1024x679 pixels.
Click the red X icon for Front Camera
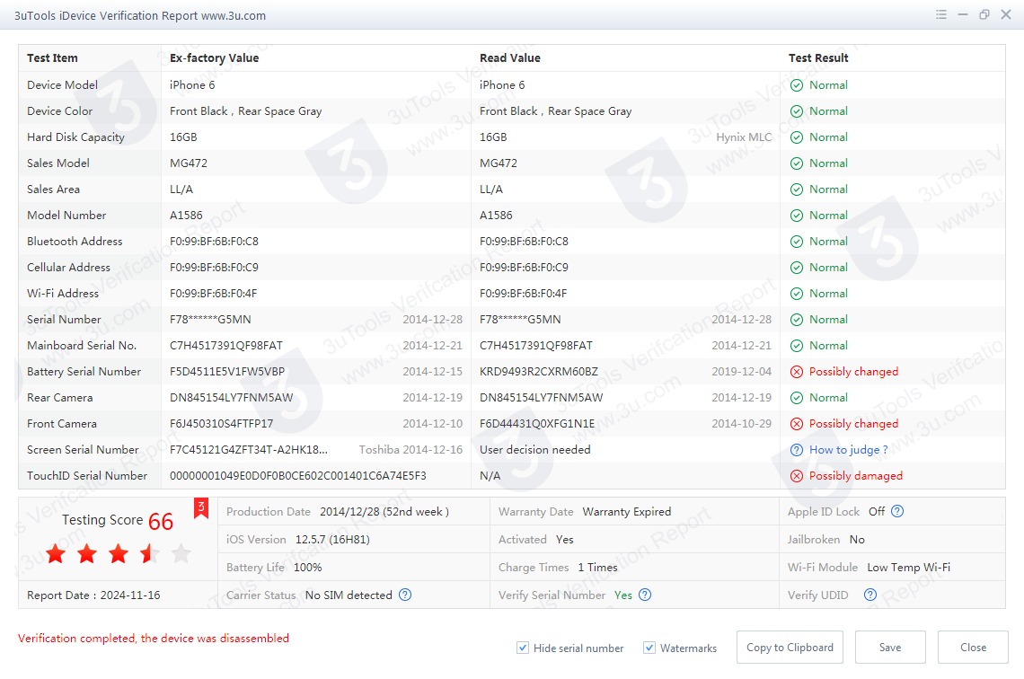pos(797,424)
